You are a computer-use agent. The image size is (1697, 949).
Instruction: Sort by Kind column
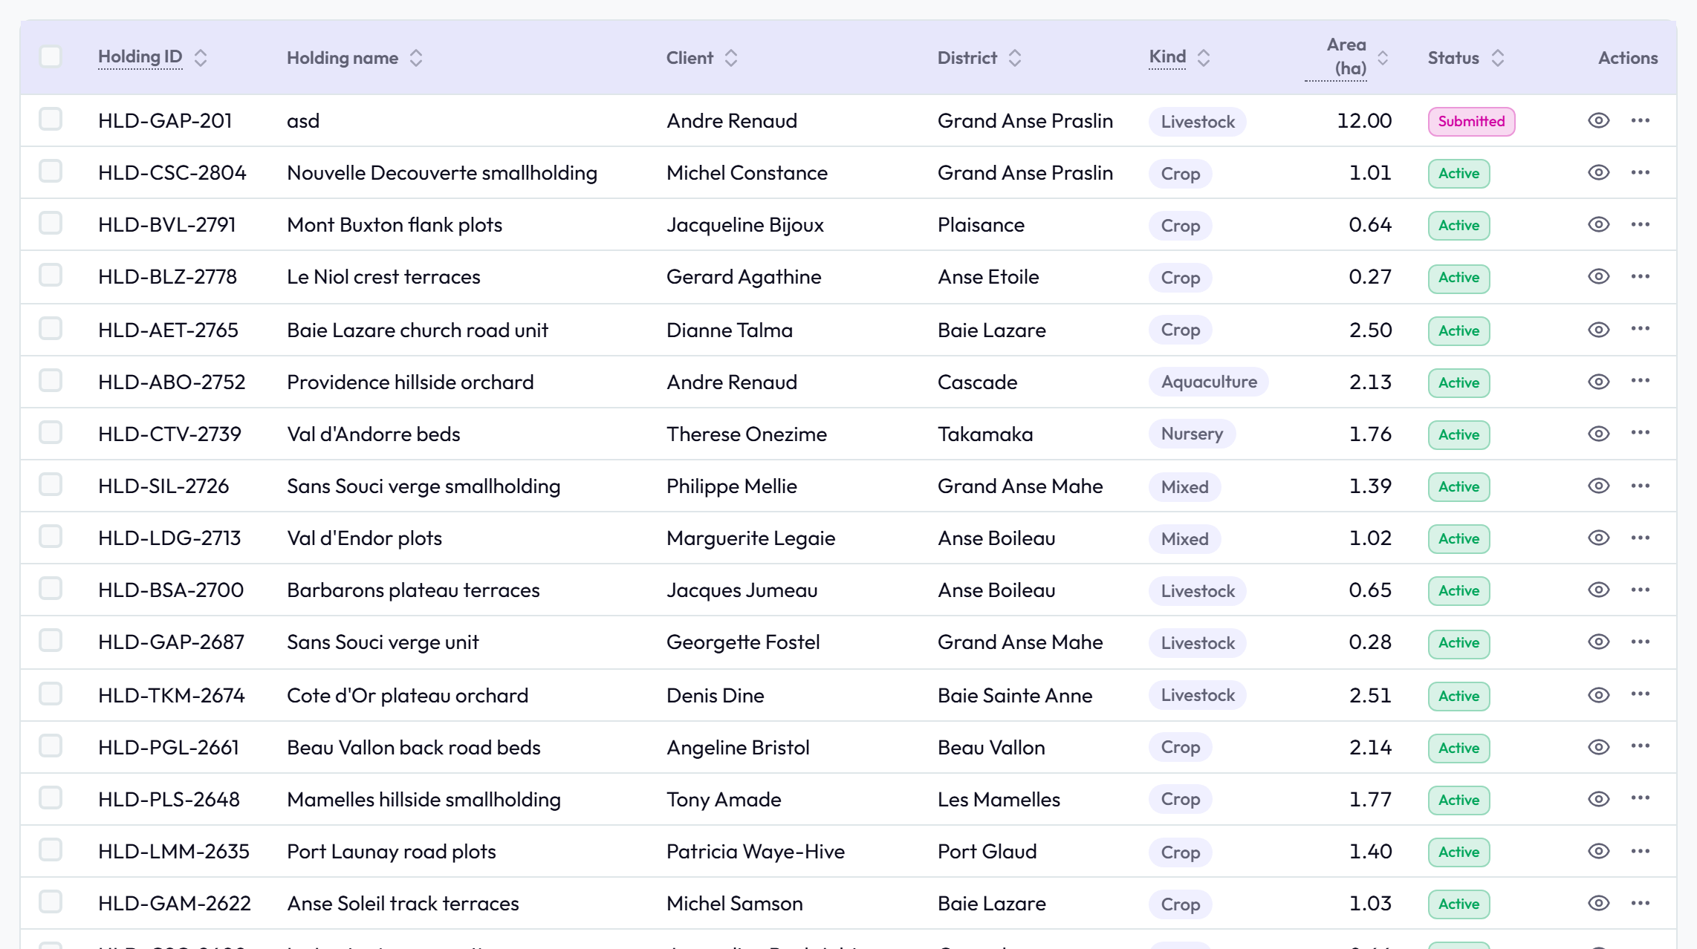(1204, 58)
